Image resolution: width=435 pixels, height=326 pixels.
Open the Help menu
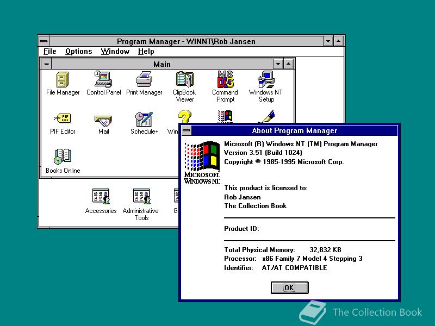pos(146,51)
